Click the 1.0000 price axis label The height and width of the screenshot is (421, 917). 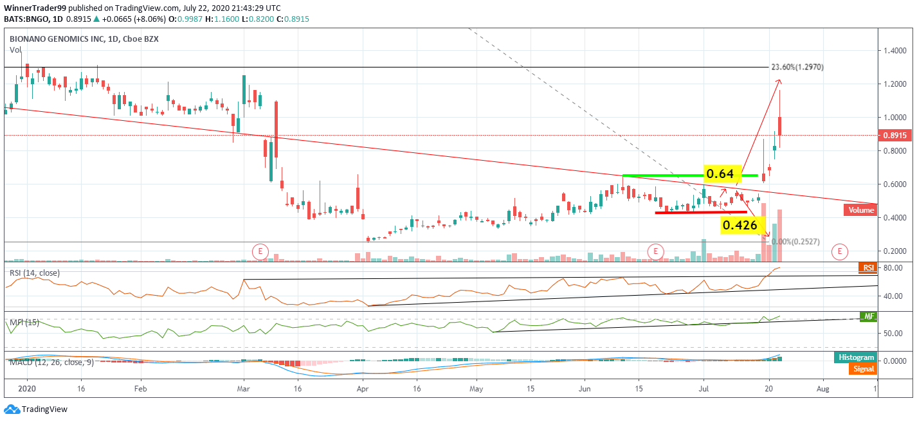896,117
